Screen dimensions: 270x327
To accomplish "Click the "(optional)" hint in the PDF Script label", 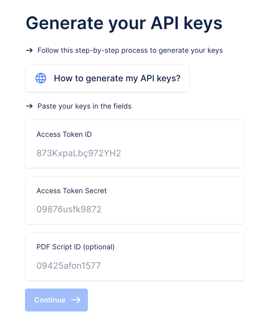I will click(x=99, y=247).
